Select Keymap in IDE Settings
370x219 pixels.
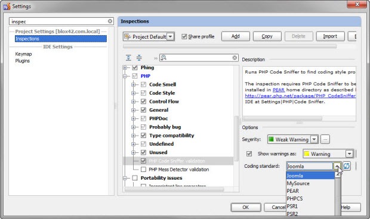point(23,54)
